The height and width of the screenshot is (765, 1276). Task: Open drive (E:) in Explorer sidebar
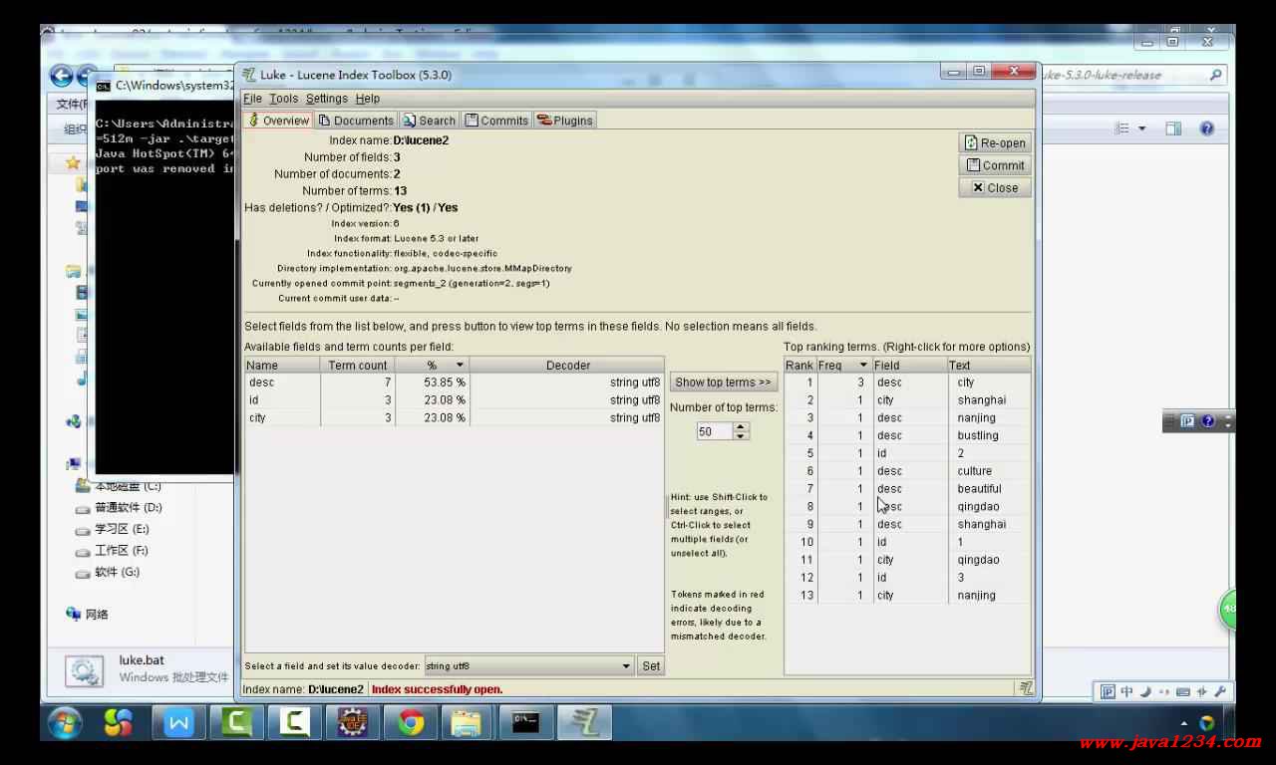coord(112,529)
